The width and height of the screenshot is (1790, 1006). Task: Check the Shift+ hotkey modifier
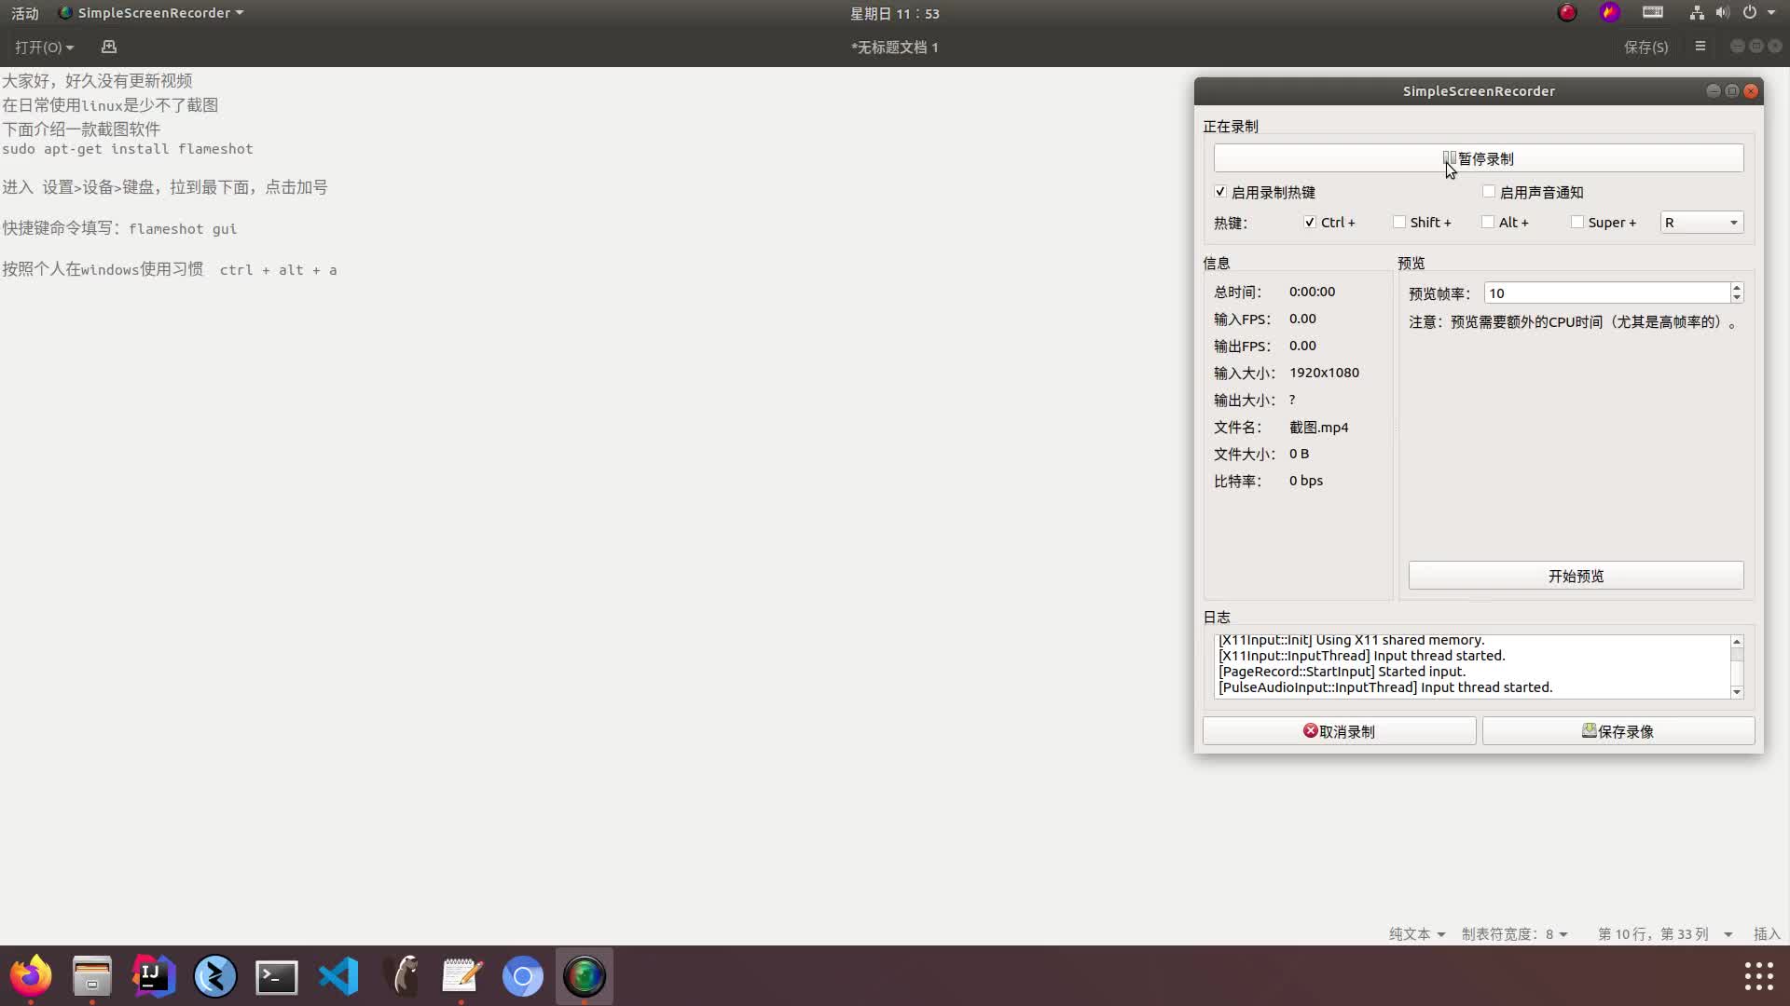(x=1399, y=222)
